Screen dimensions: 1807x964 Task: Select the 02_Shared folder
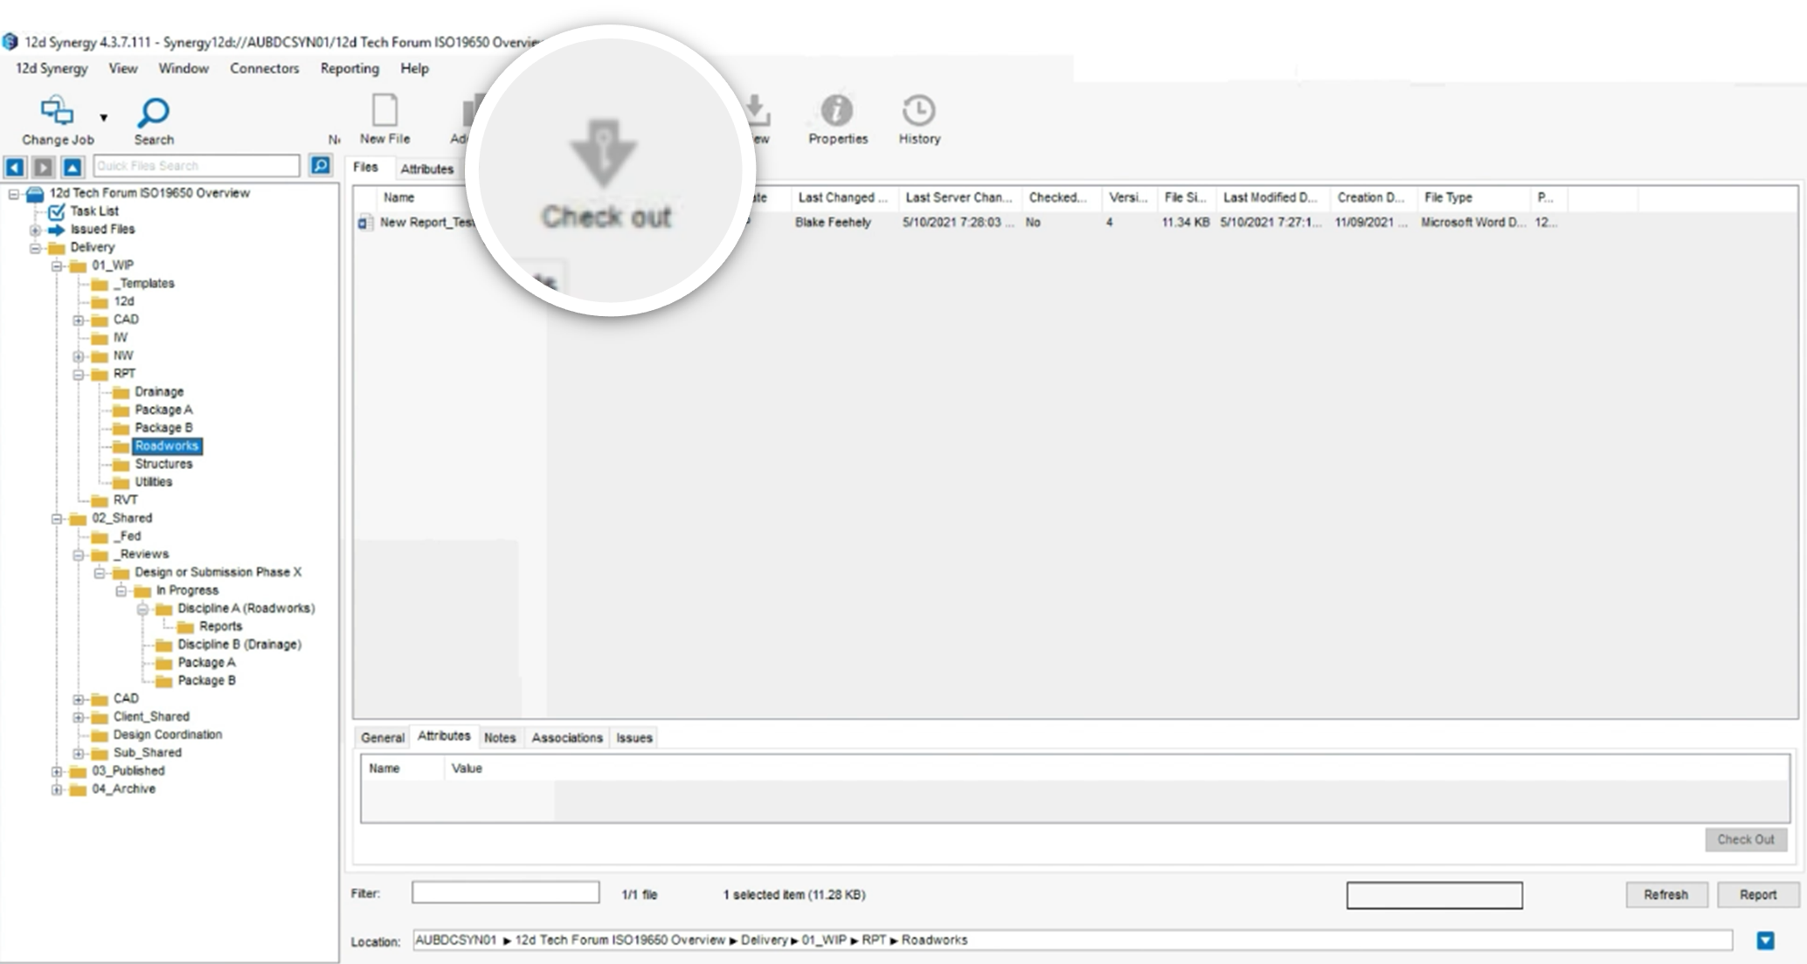[x=121, y=519]
